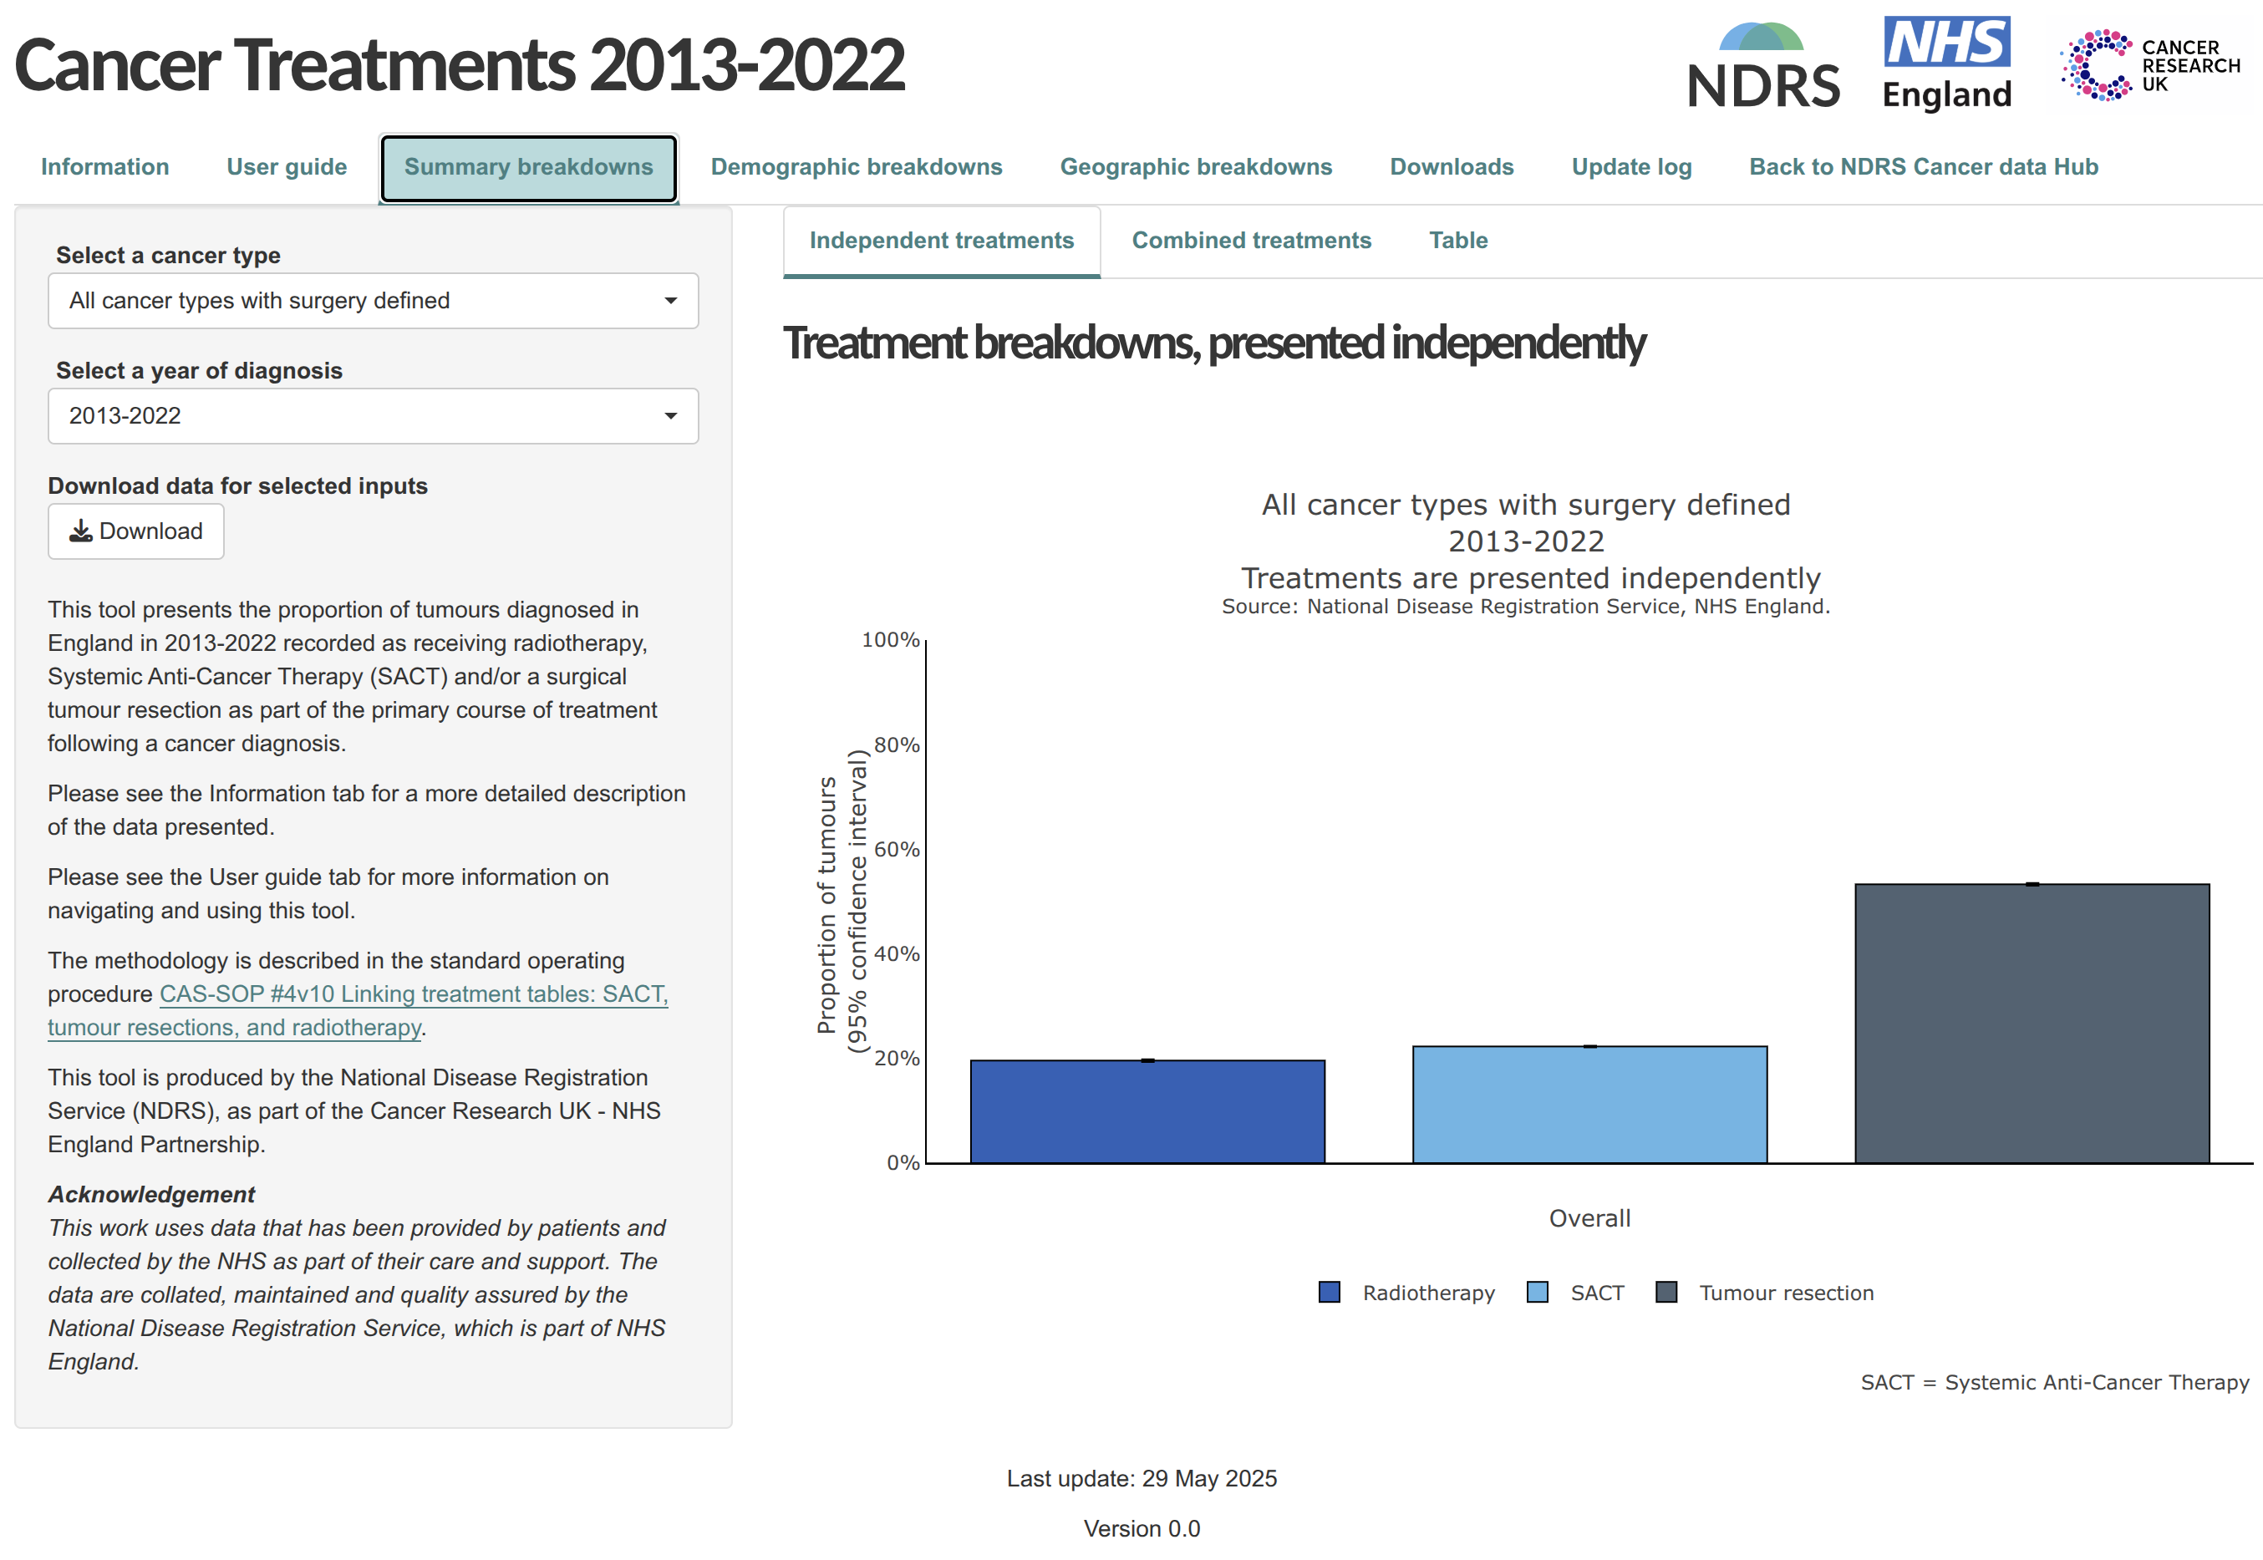The width and height of the screenshot is (2263, 1560).
Task: Switch to the Table tab
Action: coord(1457,241)
